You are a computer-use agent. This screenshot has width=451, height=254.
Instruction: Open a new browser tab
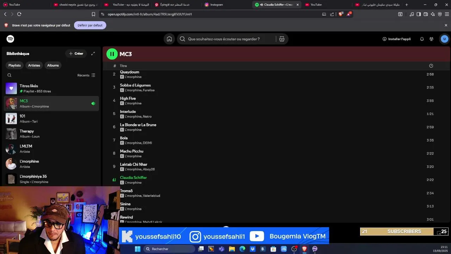[x=407, y=5]
